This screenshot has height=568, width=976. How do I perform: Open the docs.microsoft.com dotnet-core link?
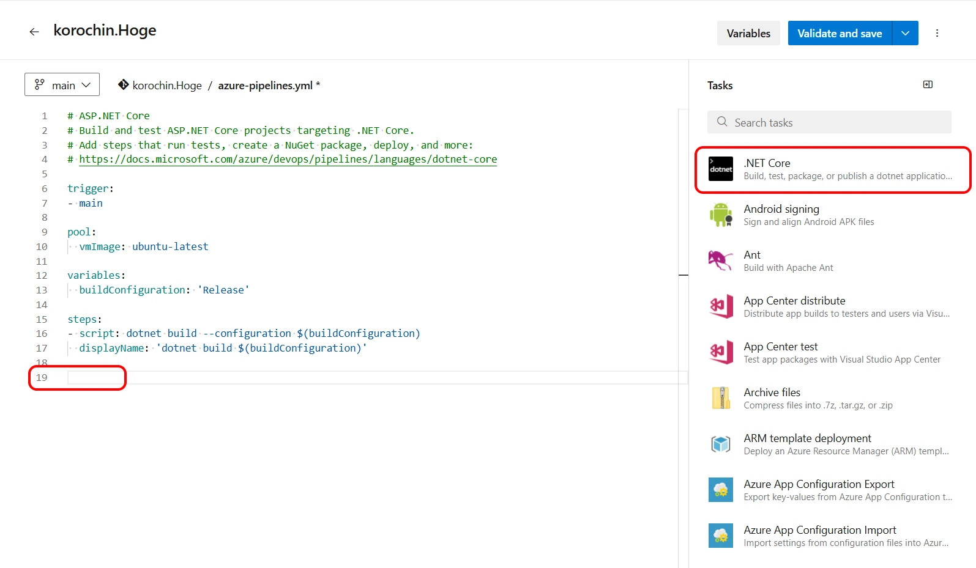[x=288, y=160]
